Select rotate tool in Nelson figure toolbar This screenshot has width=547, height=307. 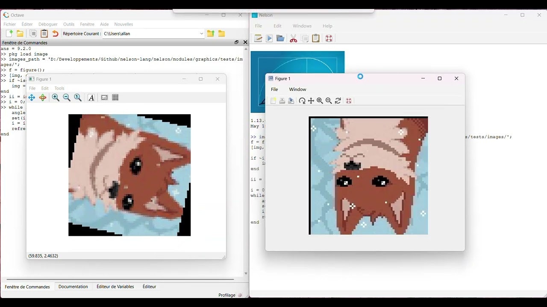tap(302, 101)
